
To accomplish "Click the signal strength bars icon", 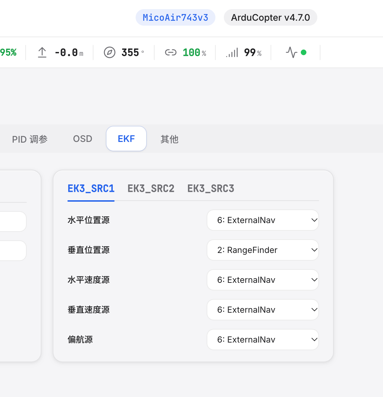I will click(x=232, y=52).
